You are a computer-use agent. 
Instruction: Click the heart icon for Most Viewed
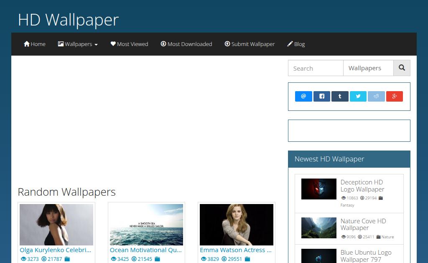point(113,44)
